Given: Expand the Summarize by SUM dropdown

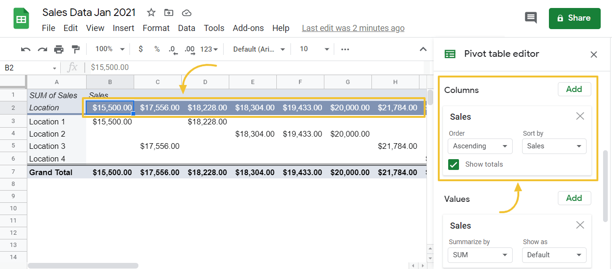Looking at the screenshot, I should point(480,255).
